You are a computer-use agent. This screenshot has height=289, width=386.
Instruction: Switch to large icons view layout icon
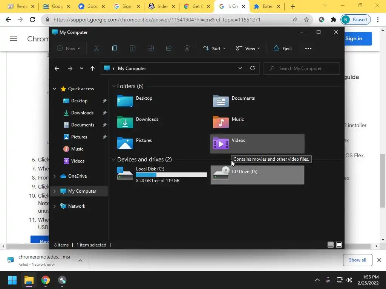(339, 245)
